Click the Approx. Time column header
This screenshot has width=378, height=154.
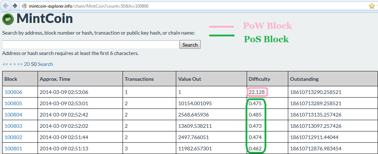click(80, 79)
